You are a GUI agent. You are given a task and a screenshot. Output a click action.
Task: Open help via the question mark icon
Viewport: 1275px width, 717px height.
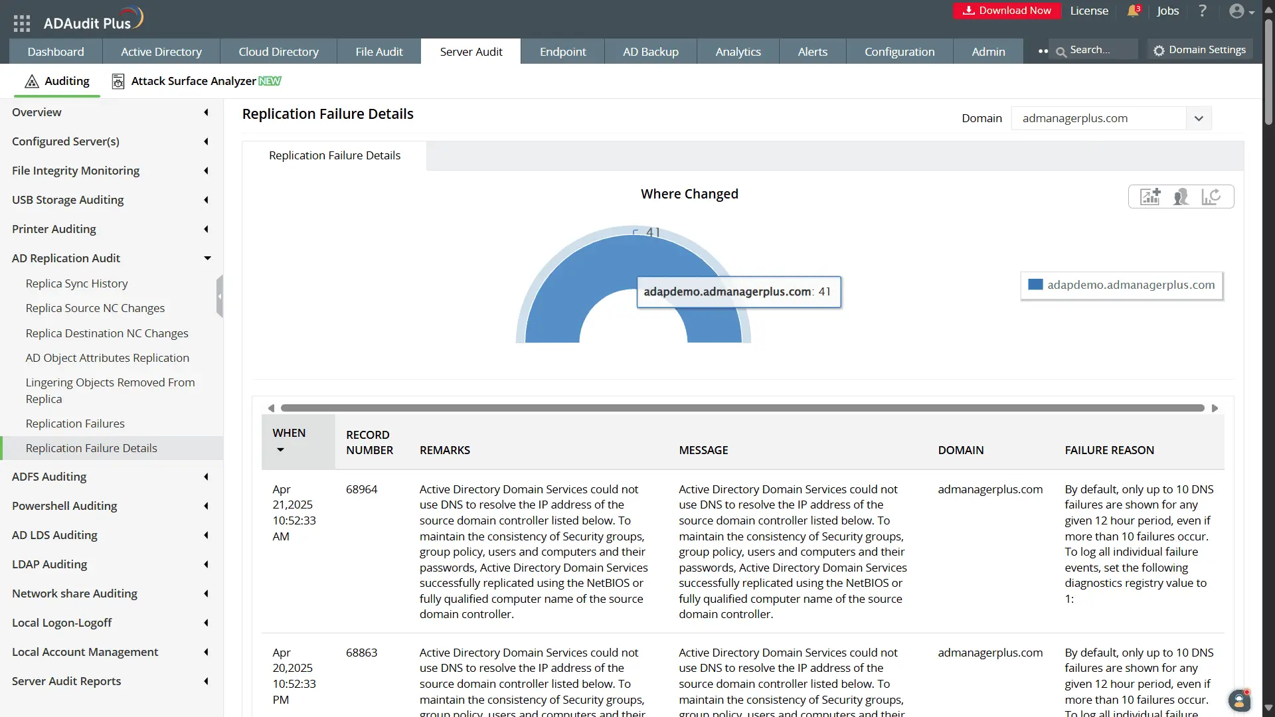[x=1202, y=11]
